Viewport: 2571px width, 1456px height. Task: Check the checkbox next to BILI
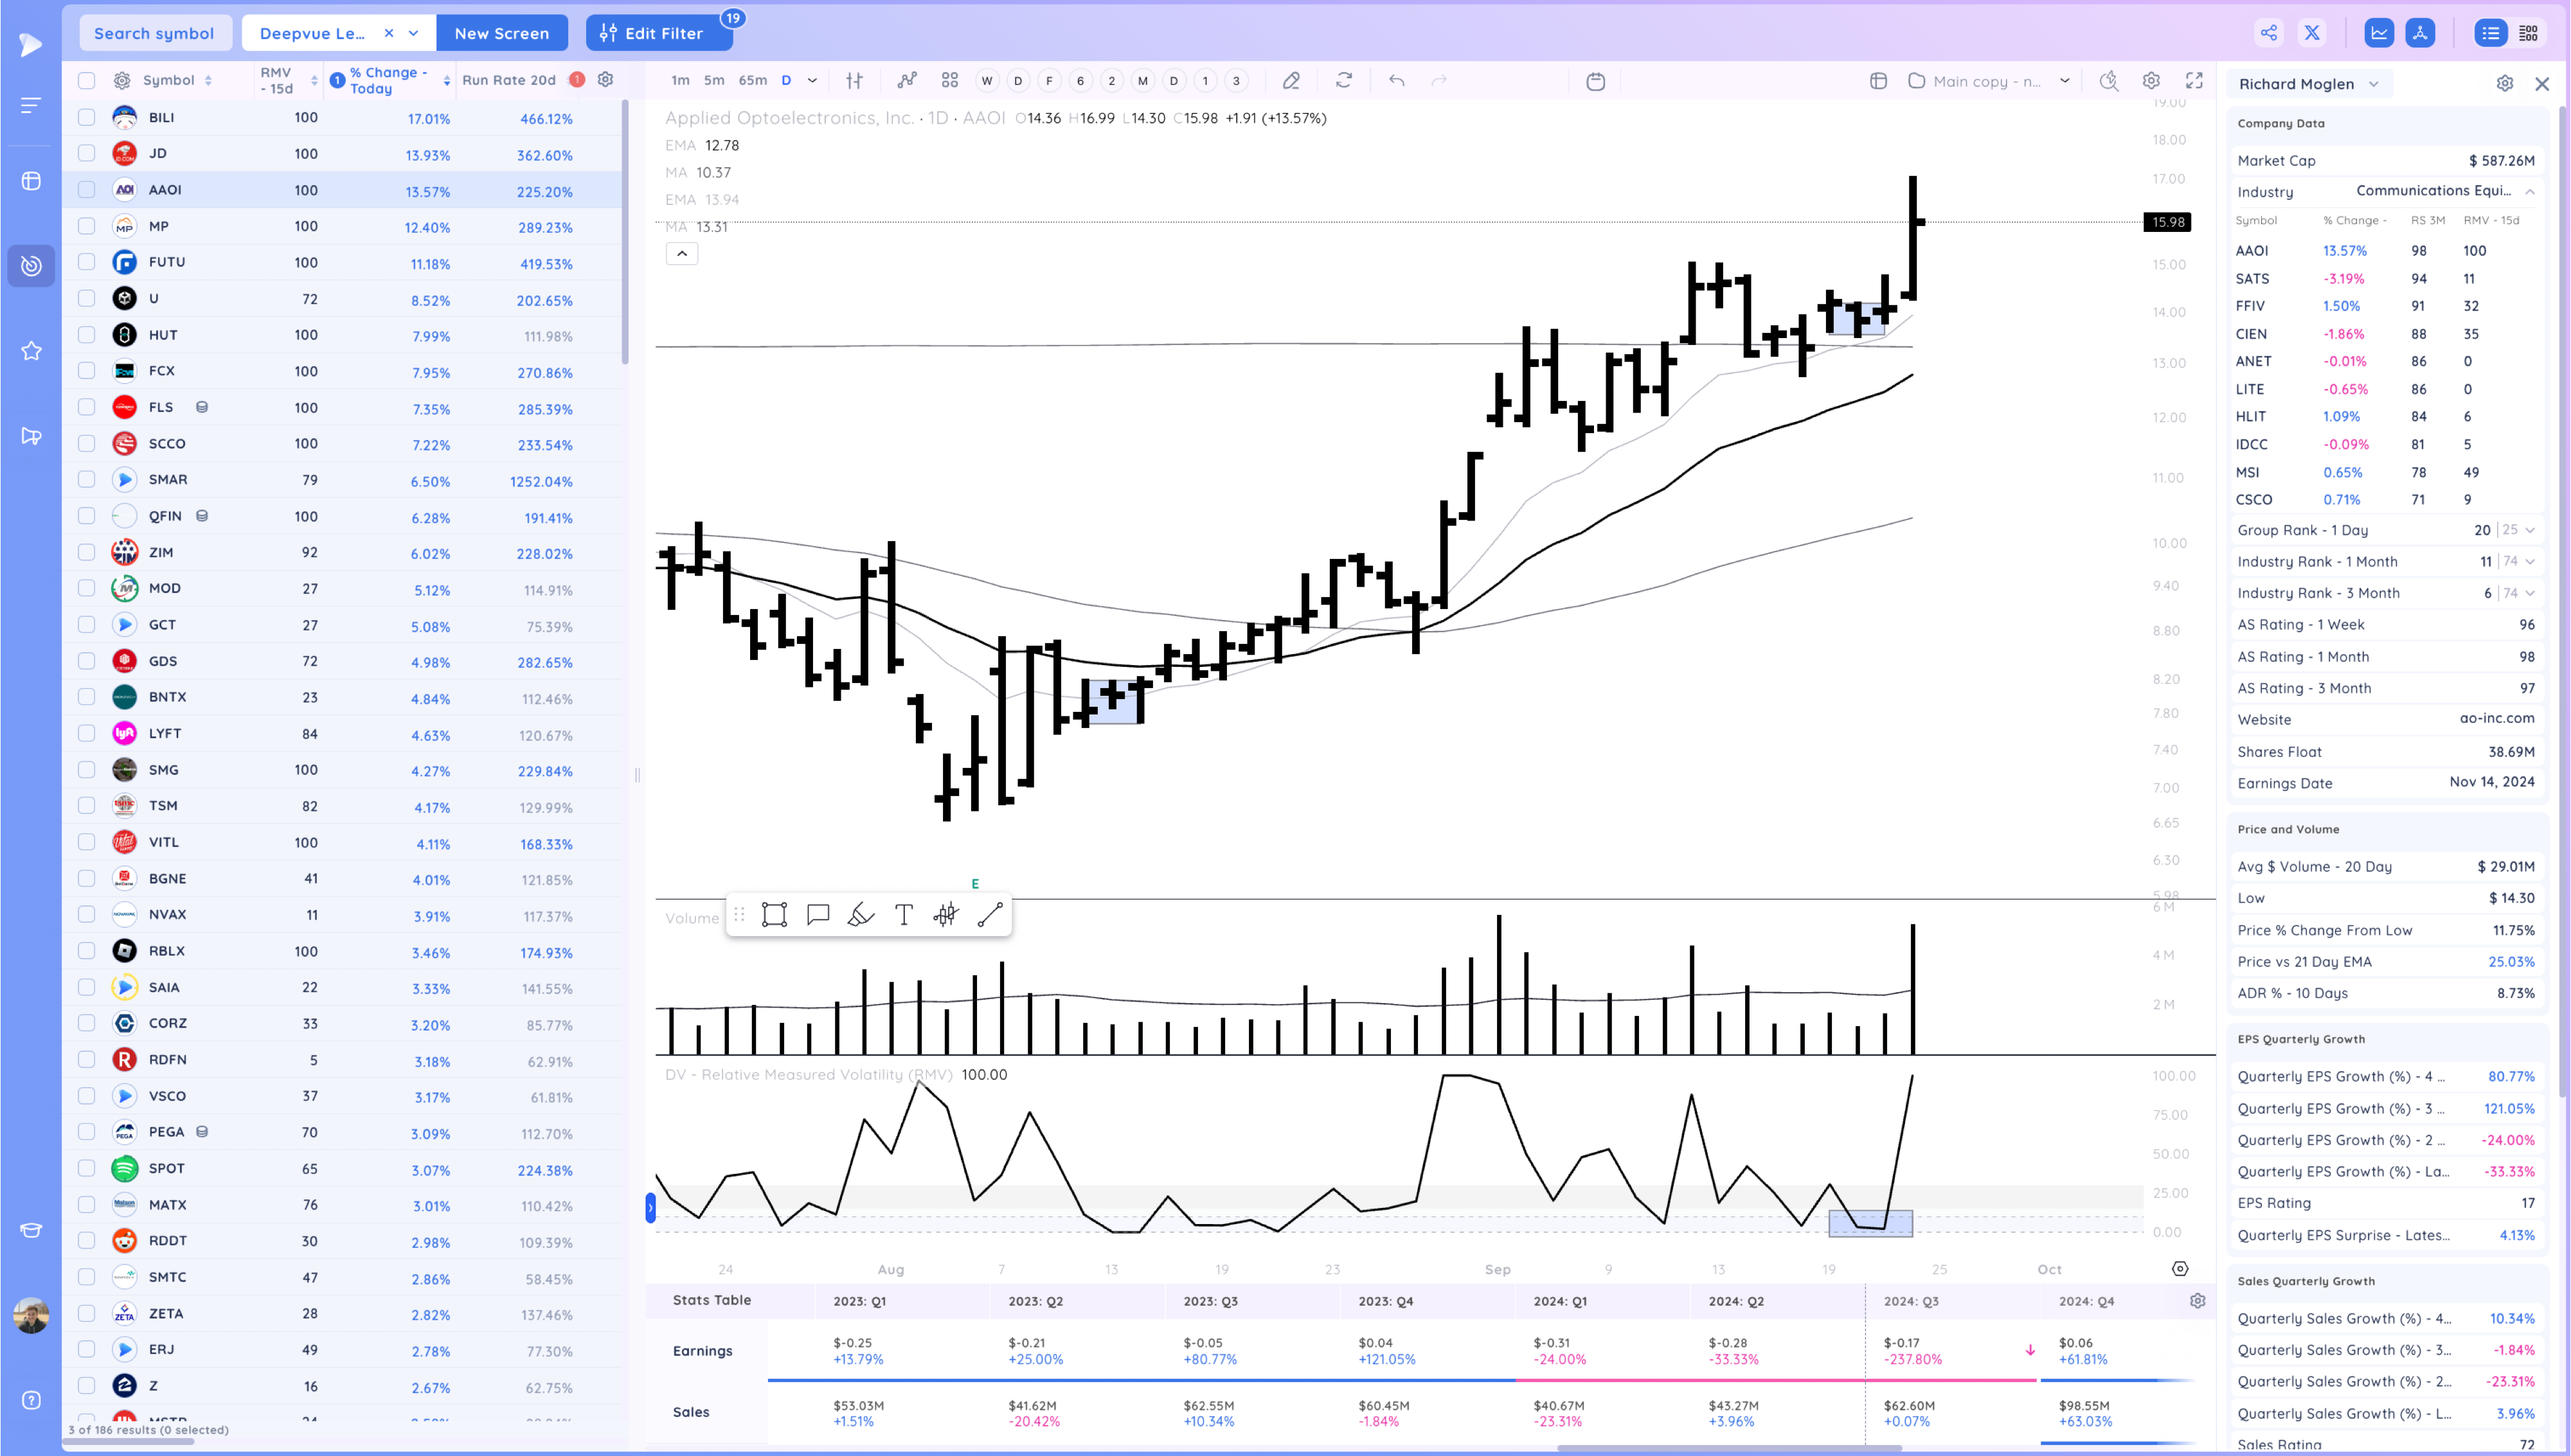point(86,117)
